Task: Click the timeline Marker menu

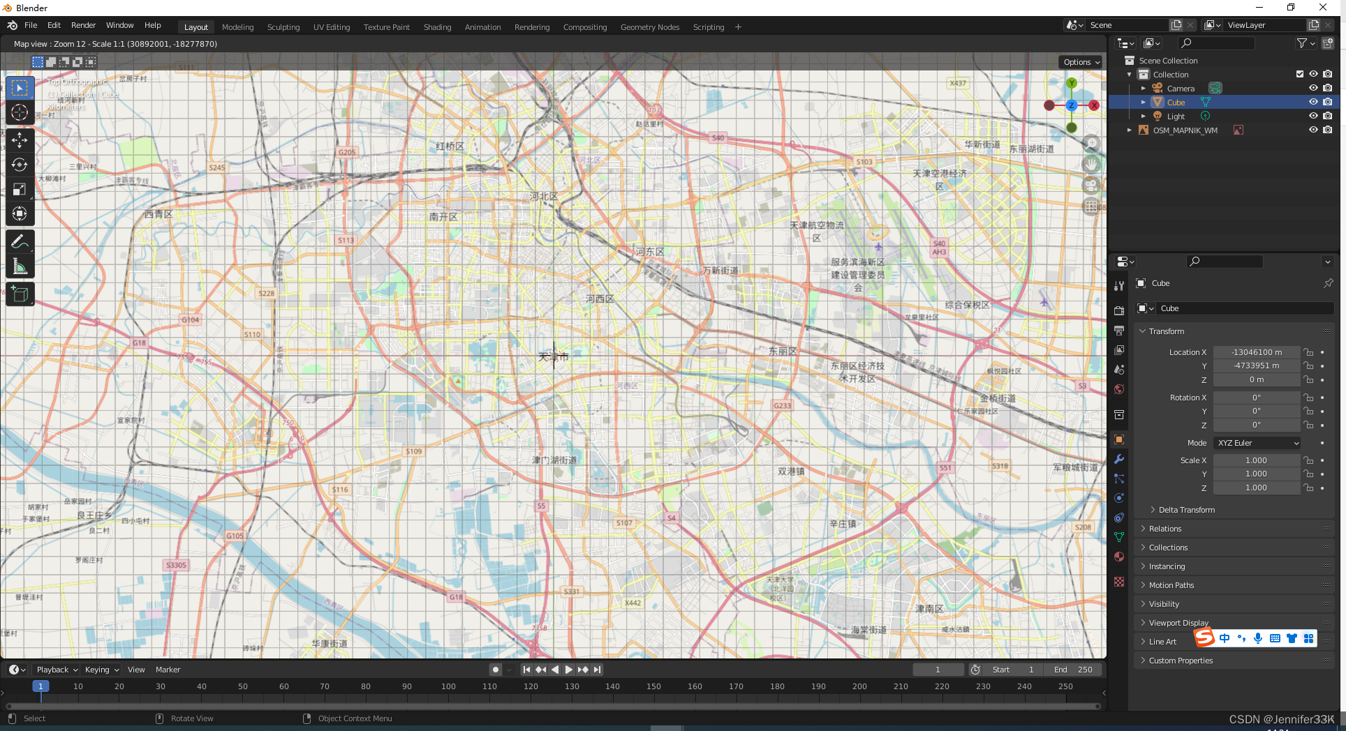Action: click(x=168, y=670)
